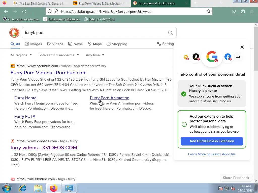This screenshot has width=258, height=193.
Task: Click the vertical scrollbar thumb
Action: (256, 49)
